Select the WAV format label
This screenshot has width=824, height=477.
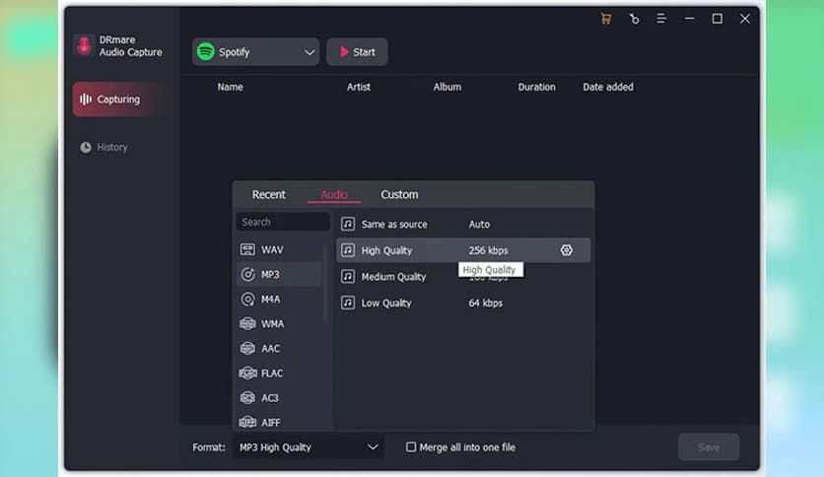(x=272, y=249)
